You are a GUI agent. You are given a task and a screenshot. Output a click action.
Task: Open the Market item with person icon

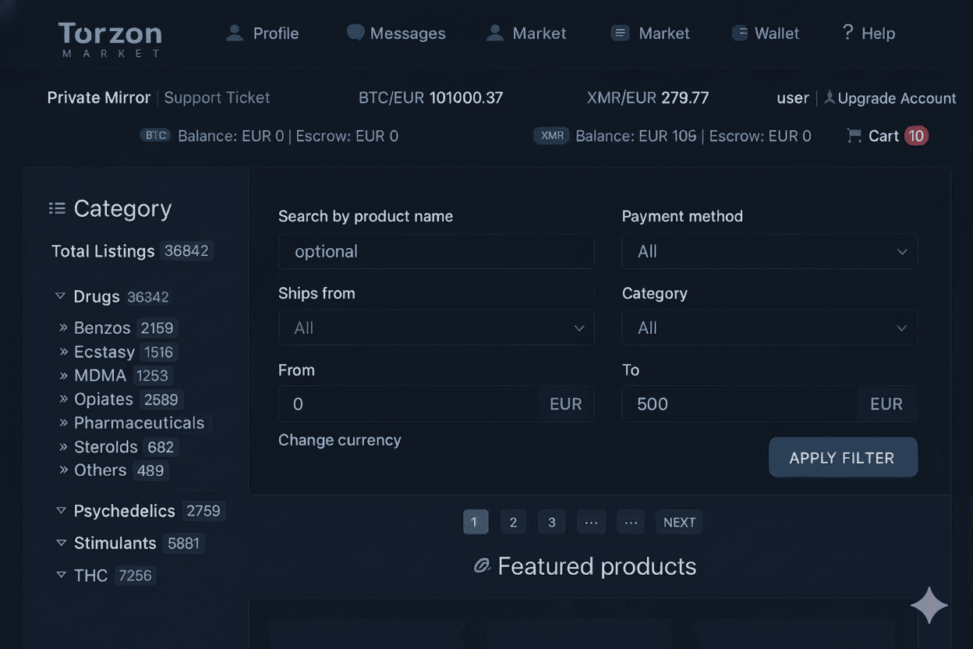[x=526, y=34]
